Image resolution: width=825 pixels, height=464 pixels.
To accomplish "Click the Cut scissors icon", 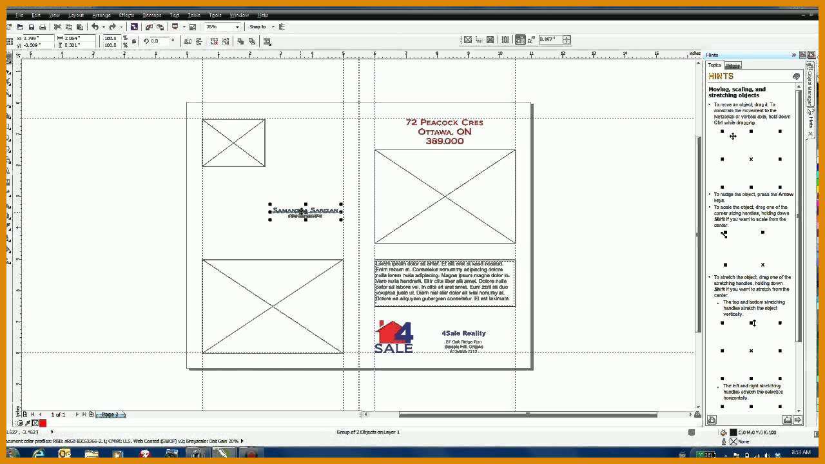I will pos(57,27).
